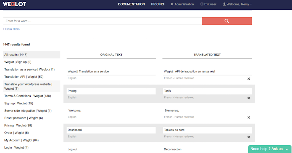Image resolution: width=292 pixels, height=153 pixels.
Task: Filter by 'Weglot | Sign up (9)'
Action: [18, 62]
